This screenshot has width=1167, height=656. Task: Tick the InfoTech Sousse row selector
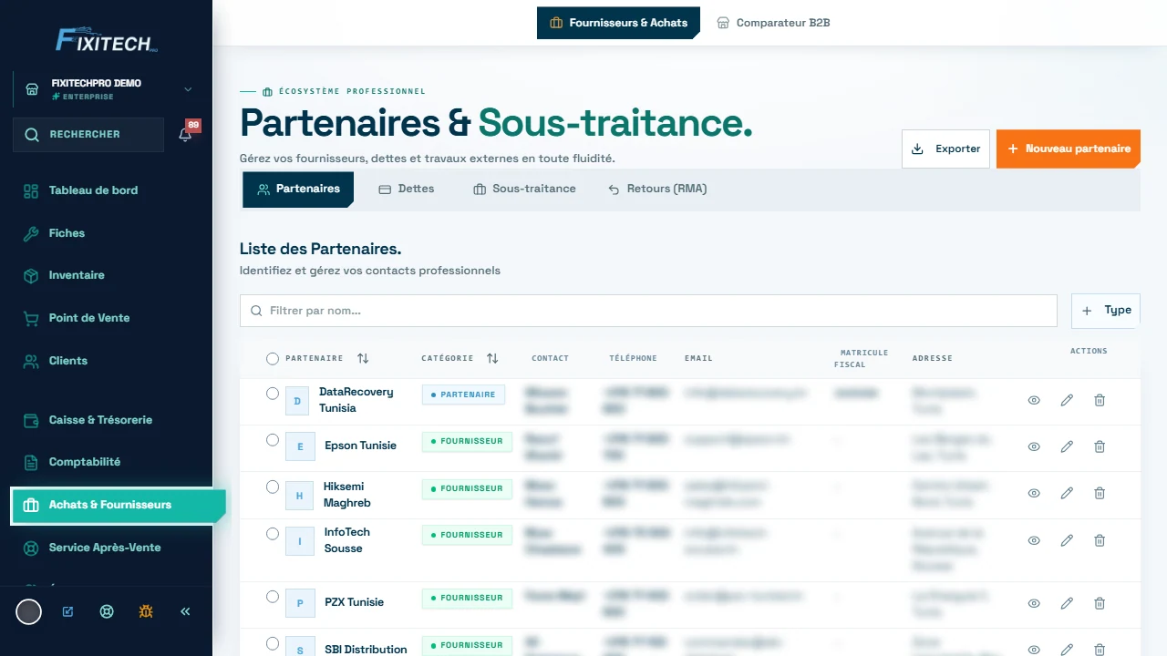(273, 534)
